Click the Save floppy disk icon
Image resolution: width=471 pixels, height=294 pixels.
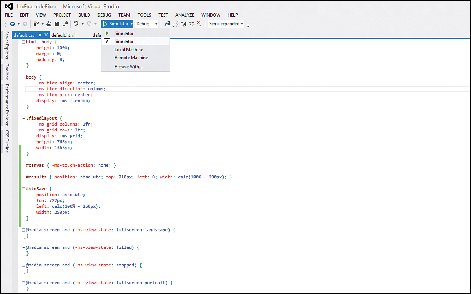click(x=57, y=24)
